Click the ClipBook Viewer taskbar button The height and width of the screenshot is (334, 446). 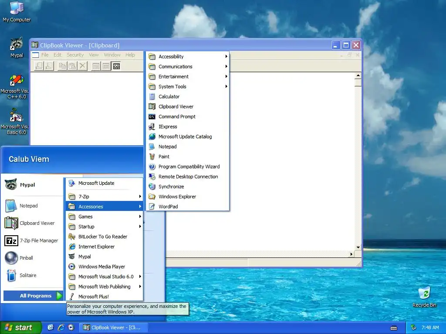pyautogui.click(x=113, y=327)
